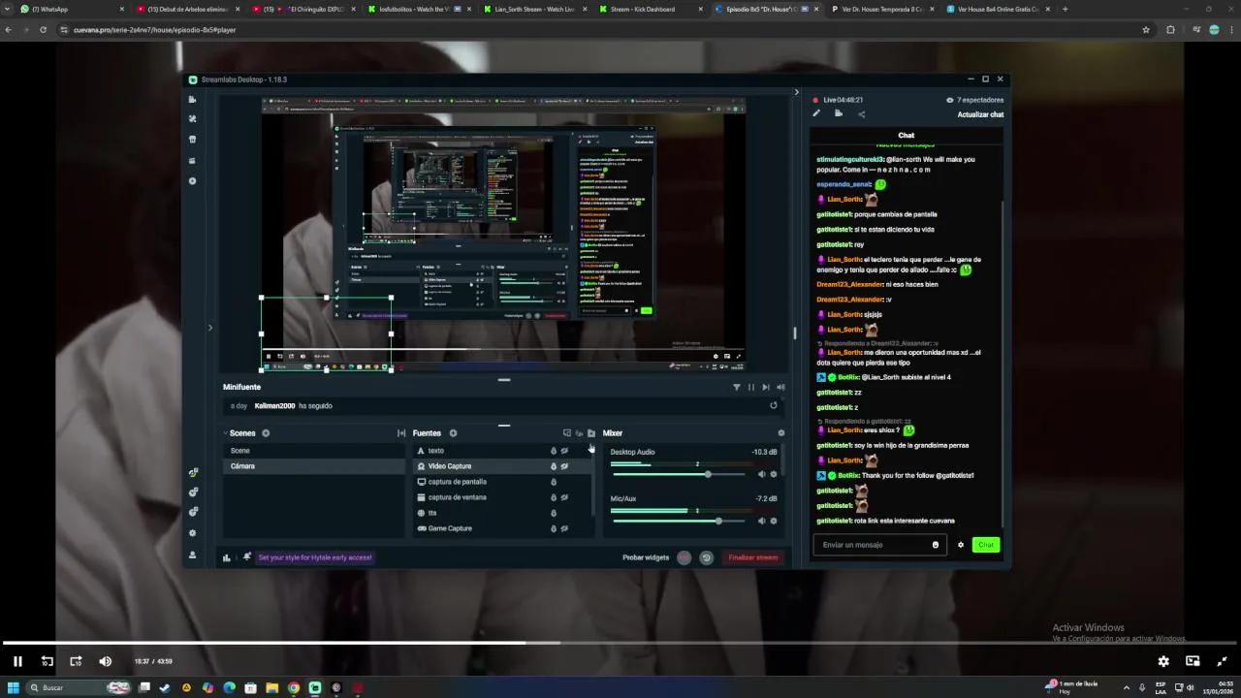1241x698 pixels.
Task: Click the Finalizar stream button
Action: 753,557
